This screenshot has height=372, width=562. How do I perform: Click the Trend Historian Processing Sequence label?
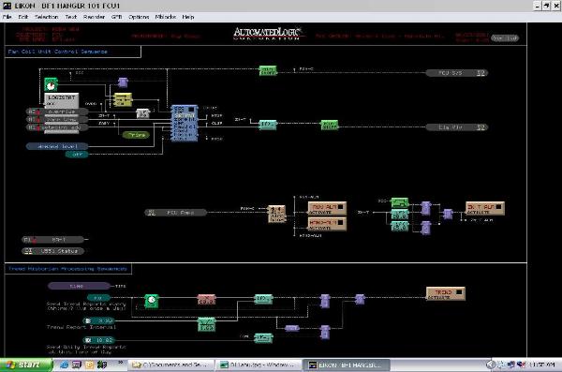click(67, 269)
